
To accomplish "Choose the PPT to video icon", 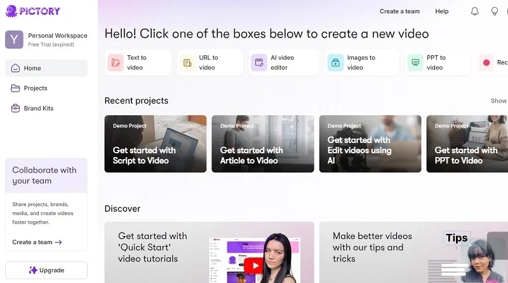I will click(x=415, y=62).
